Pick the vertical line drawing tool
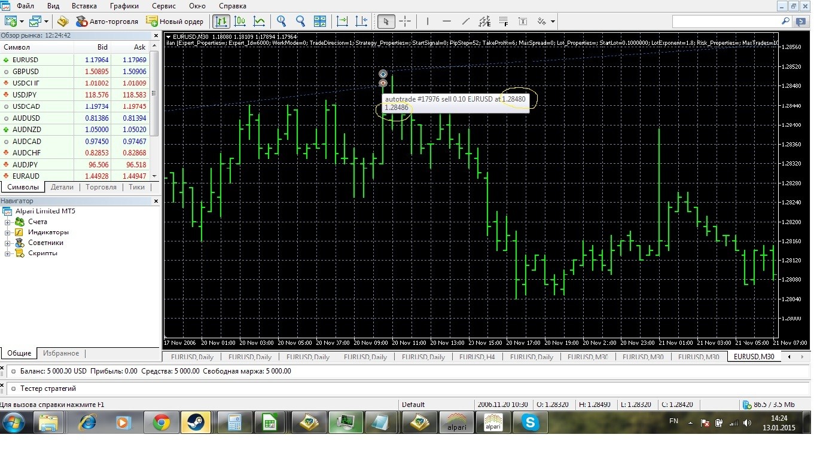 [428, 22]
